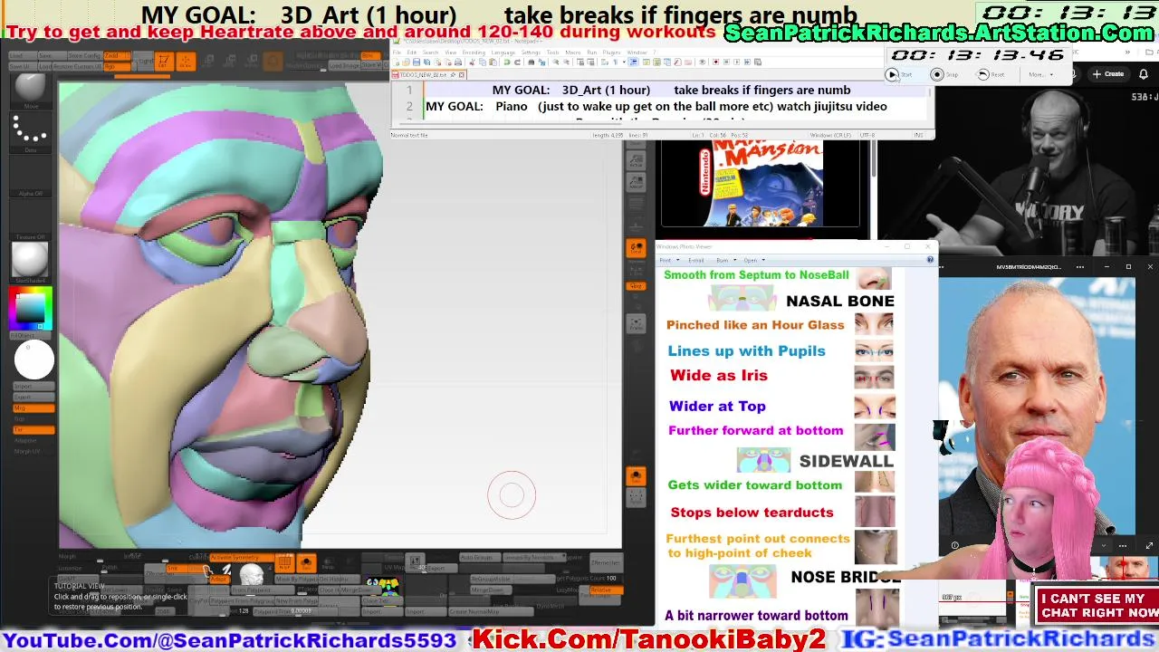Click gray Frame icon in right shelf
Image resolution: width=1159 pixels, height=652 pixels.
(637, 323)
